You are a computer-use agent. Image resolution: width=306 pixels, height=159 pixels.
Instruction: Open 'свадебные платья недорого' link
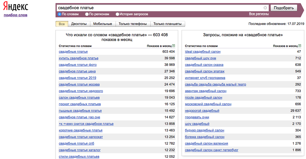(x=81, y=91)
